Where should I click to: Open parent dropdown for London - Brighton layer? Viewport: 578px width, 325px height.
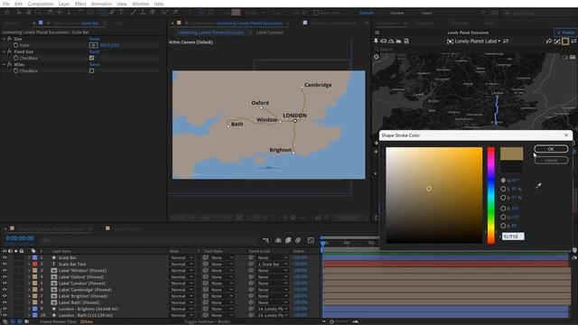(x=273, y=309)
